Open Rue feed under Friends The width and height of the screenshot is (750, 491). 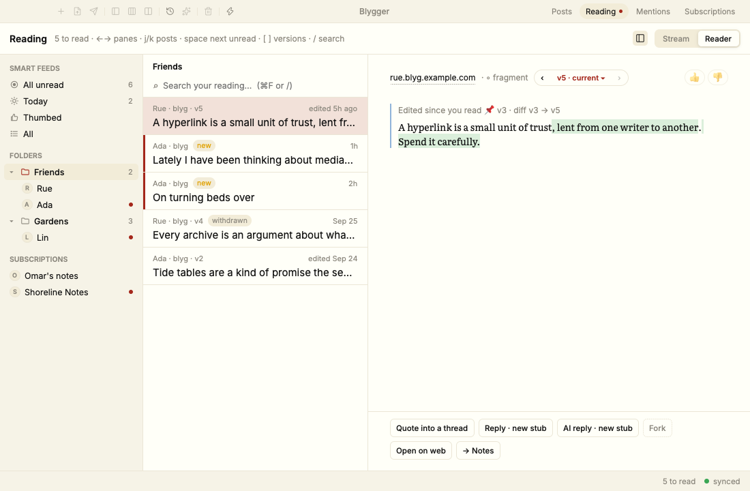pos(72,188)
